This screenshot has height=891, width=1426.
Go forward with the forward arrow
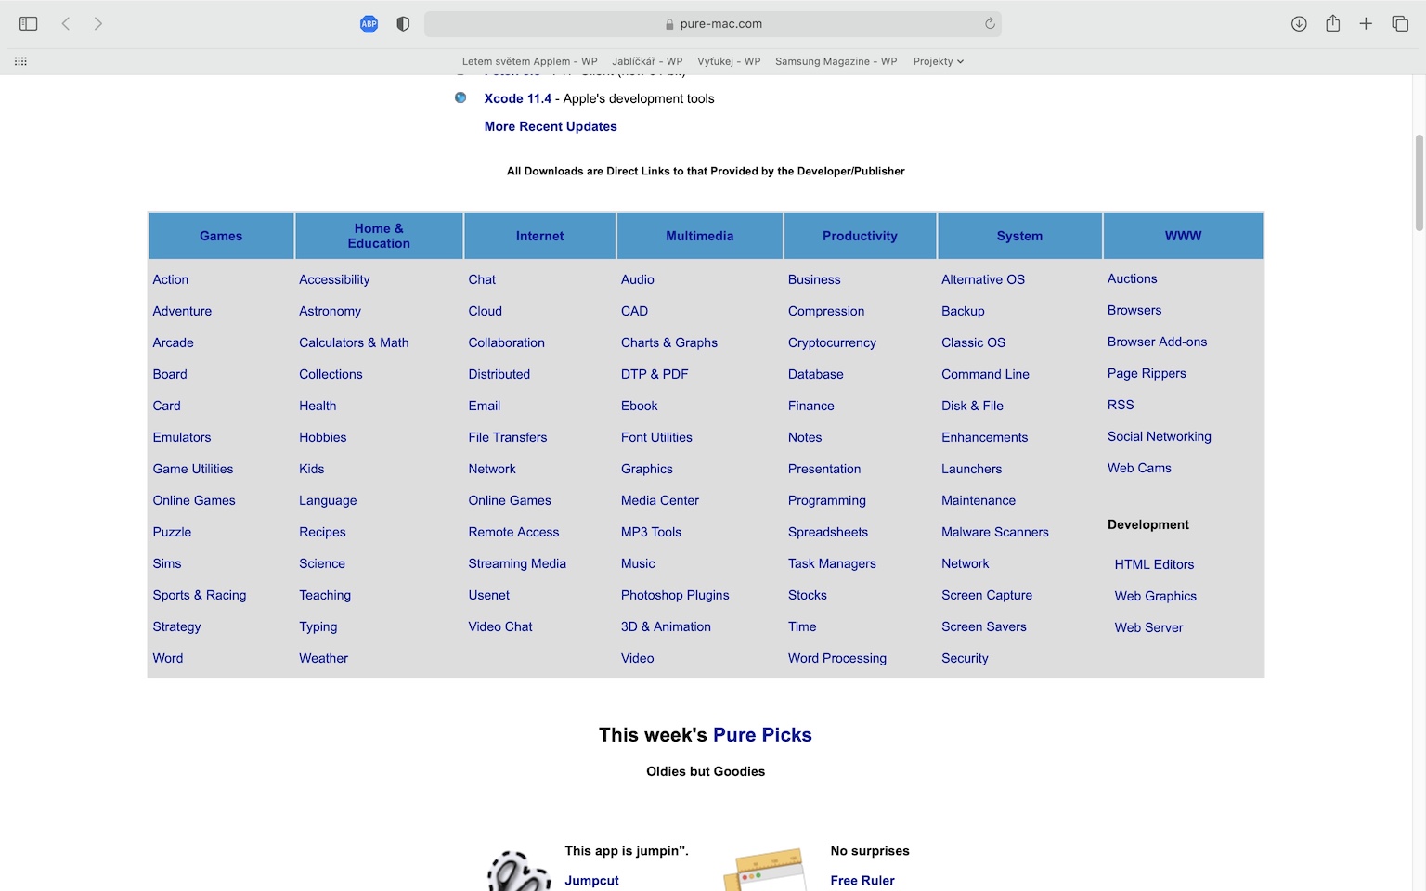click(98, 24)
